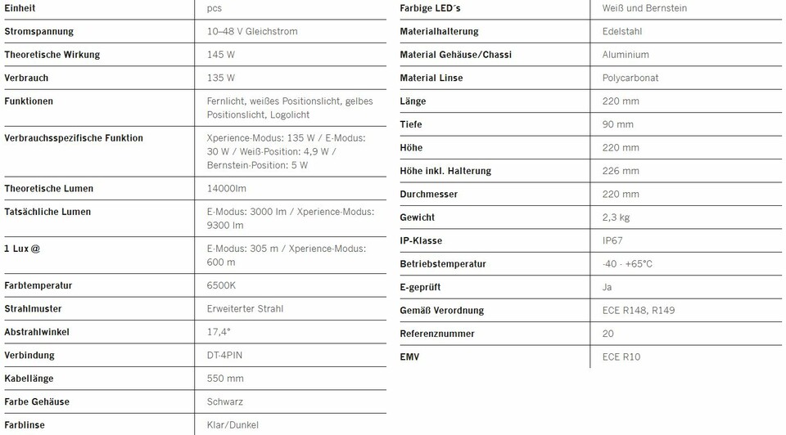Select the '6500K' color temperature value
Viewport: 786px width, 435px height.
[x=221, y=285]
